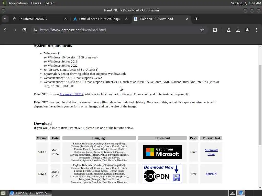Click the Paint.NET taskbar window button
The image size is (262, 196).
(30, 193)
